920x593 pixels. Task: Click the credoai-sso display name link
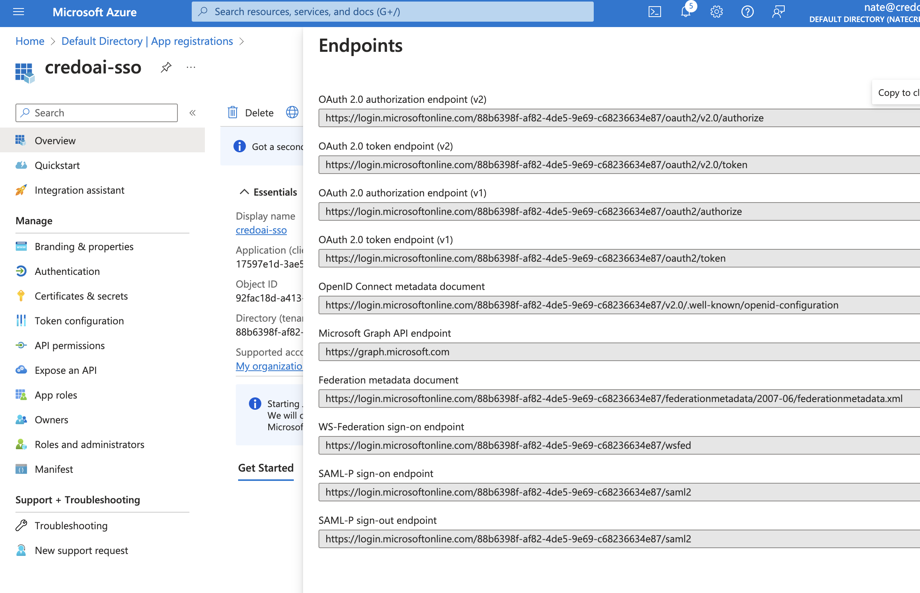pos(261,230)
